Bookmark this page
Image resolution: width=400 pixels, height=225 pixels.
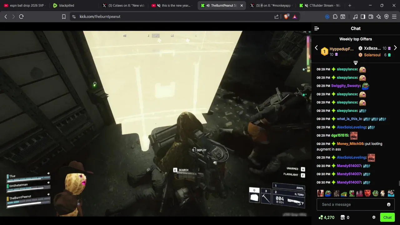[x=64, y=17]
